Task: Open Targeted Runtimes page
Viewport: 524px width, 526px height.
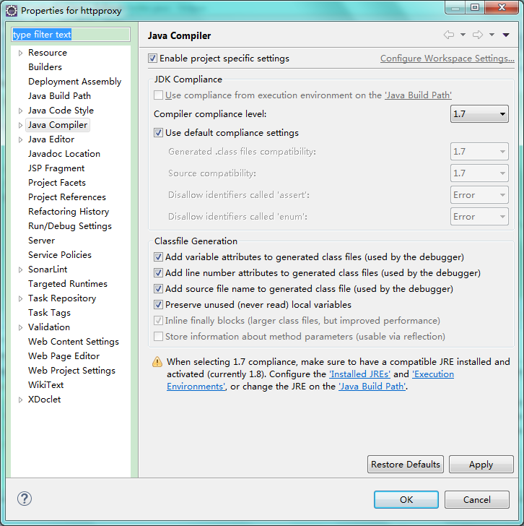Action: [x=68, y=284]
